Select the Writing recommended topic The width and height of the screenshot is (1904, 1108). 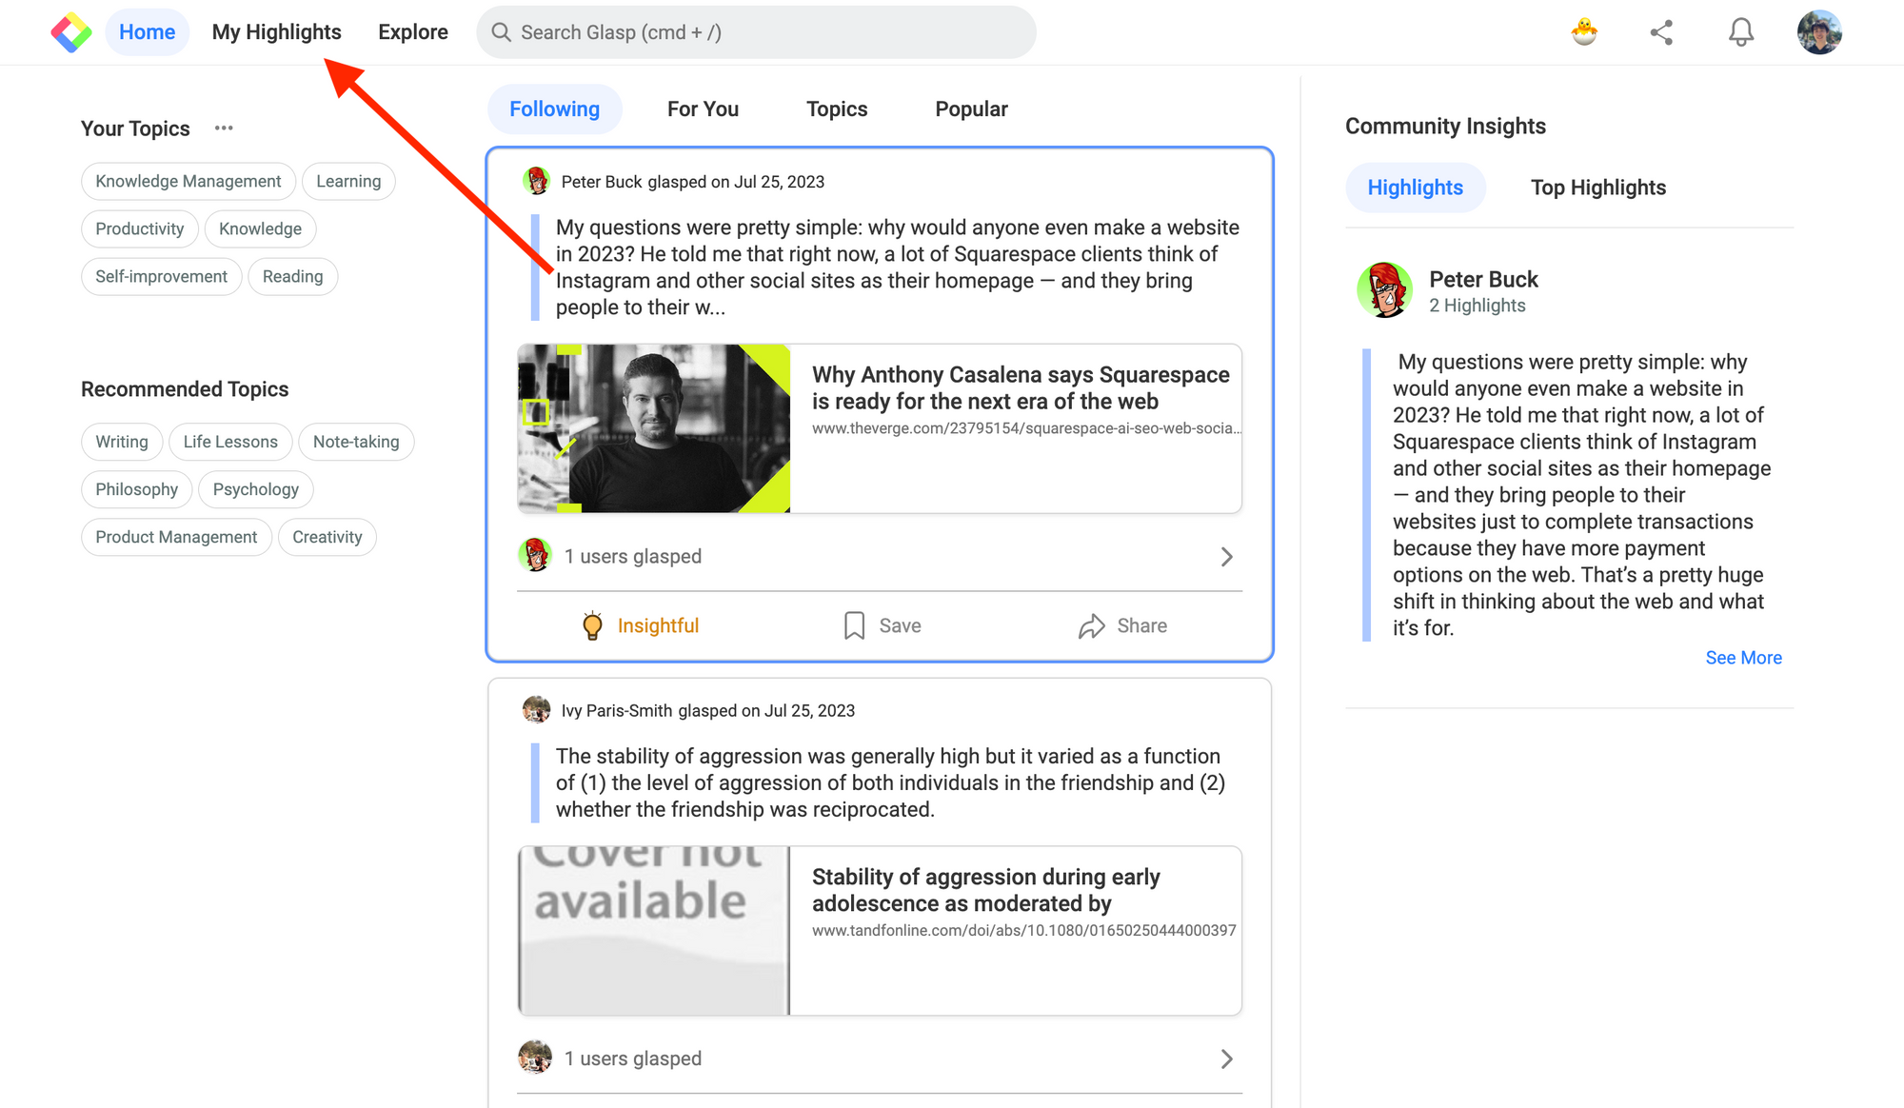tap(122, 442)
